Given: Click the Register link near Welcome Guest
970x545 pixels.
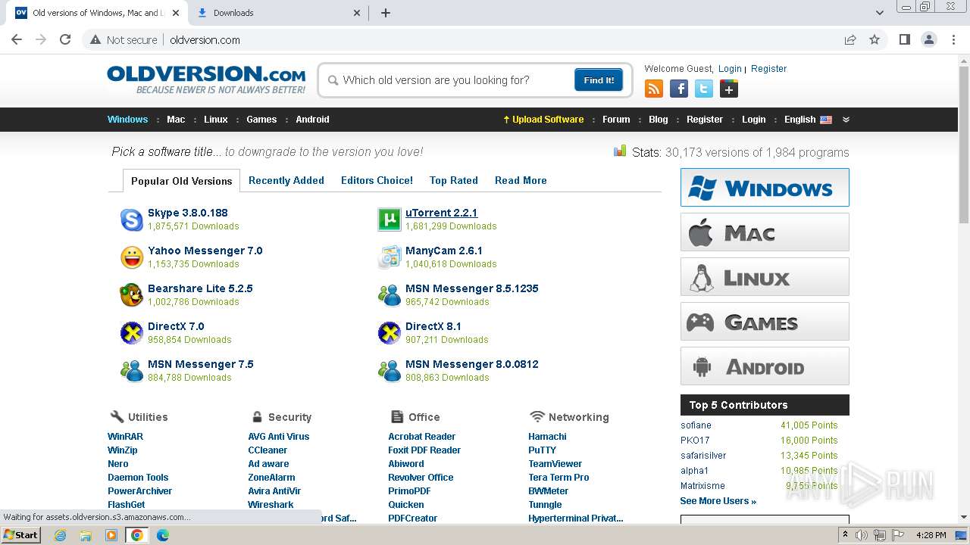Looking at the screenshot, I should click(x=768, y=69).
